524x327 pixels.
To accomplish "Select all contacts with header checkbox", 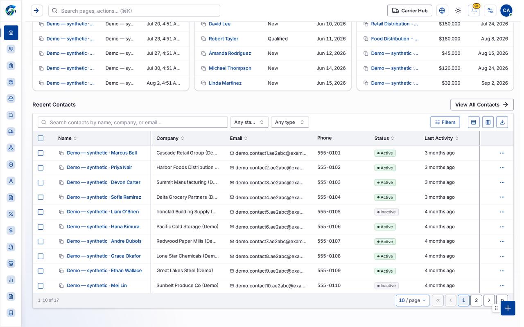I will (x=41, y=138).
